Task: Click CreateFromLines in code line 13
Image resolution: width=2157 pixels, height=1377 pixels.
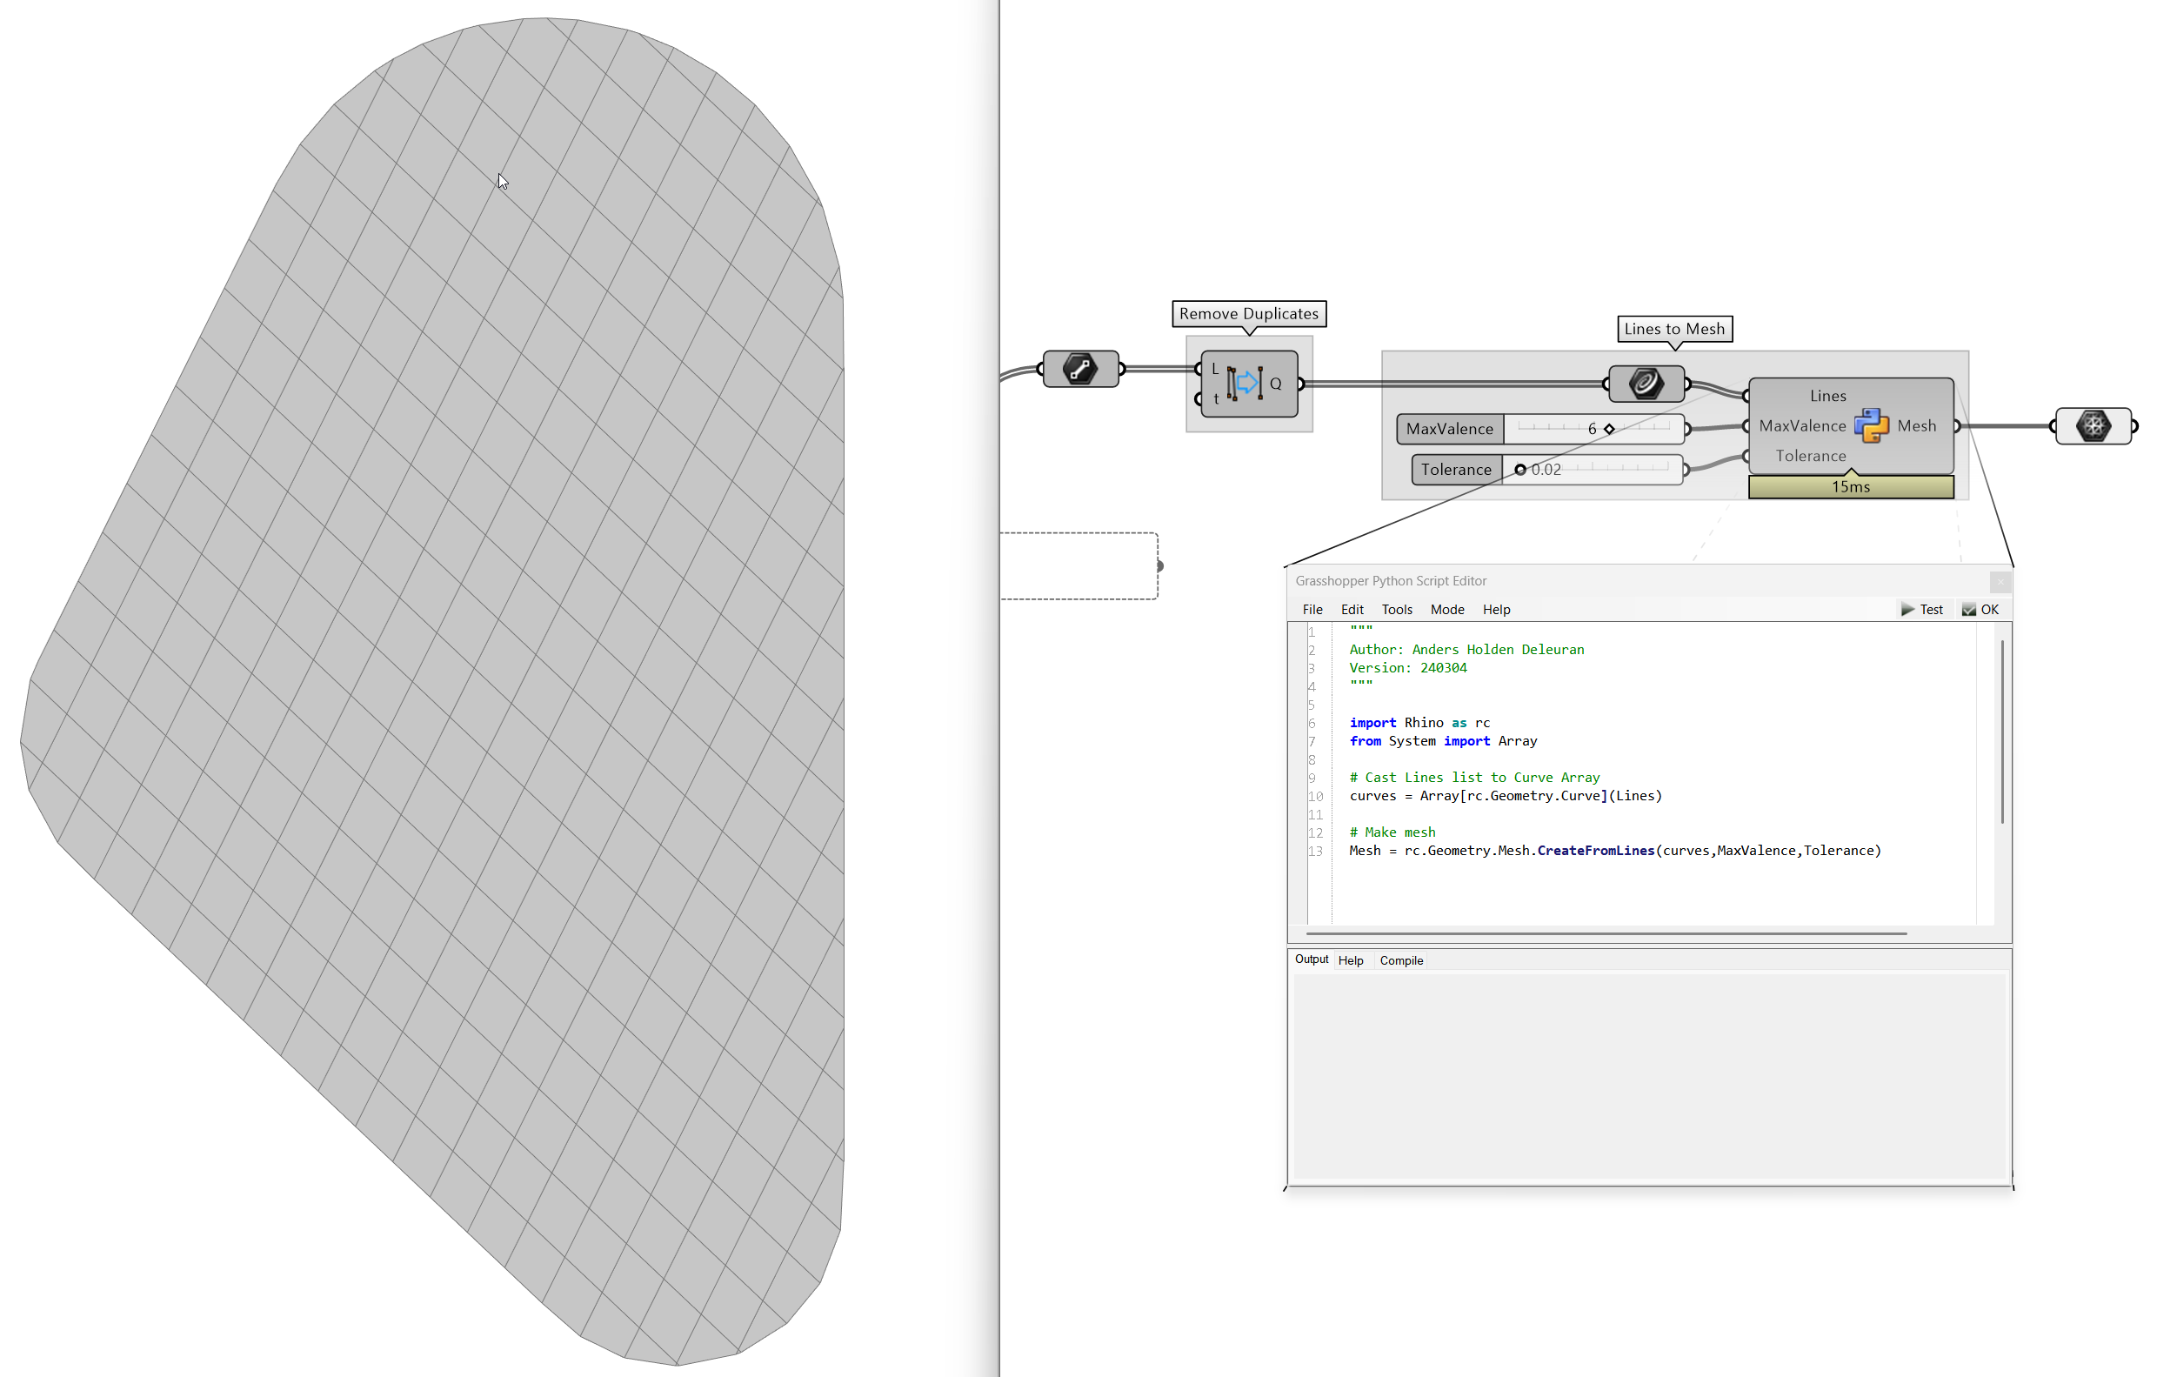Action: tap(1595, 851)
